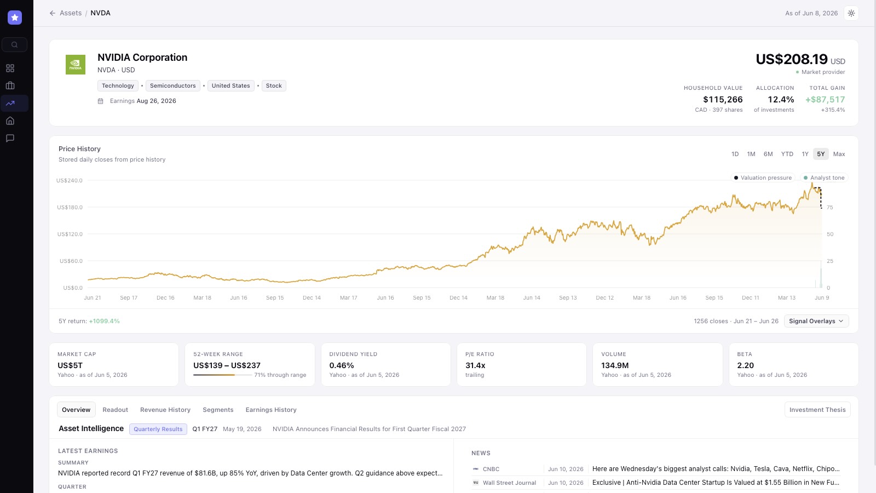Open the dashboard grid icon in sidebar
Screen dimensions: 876x493
(10, 68)
